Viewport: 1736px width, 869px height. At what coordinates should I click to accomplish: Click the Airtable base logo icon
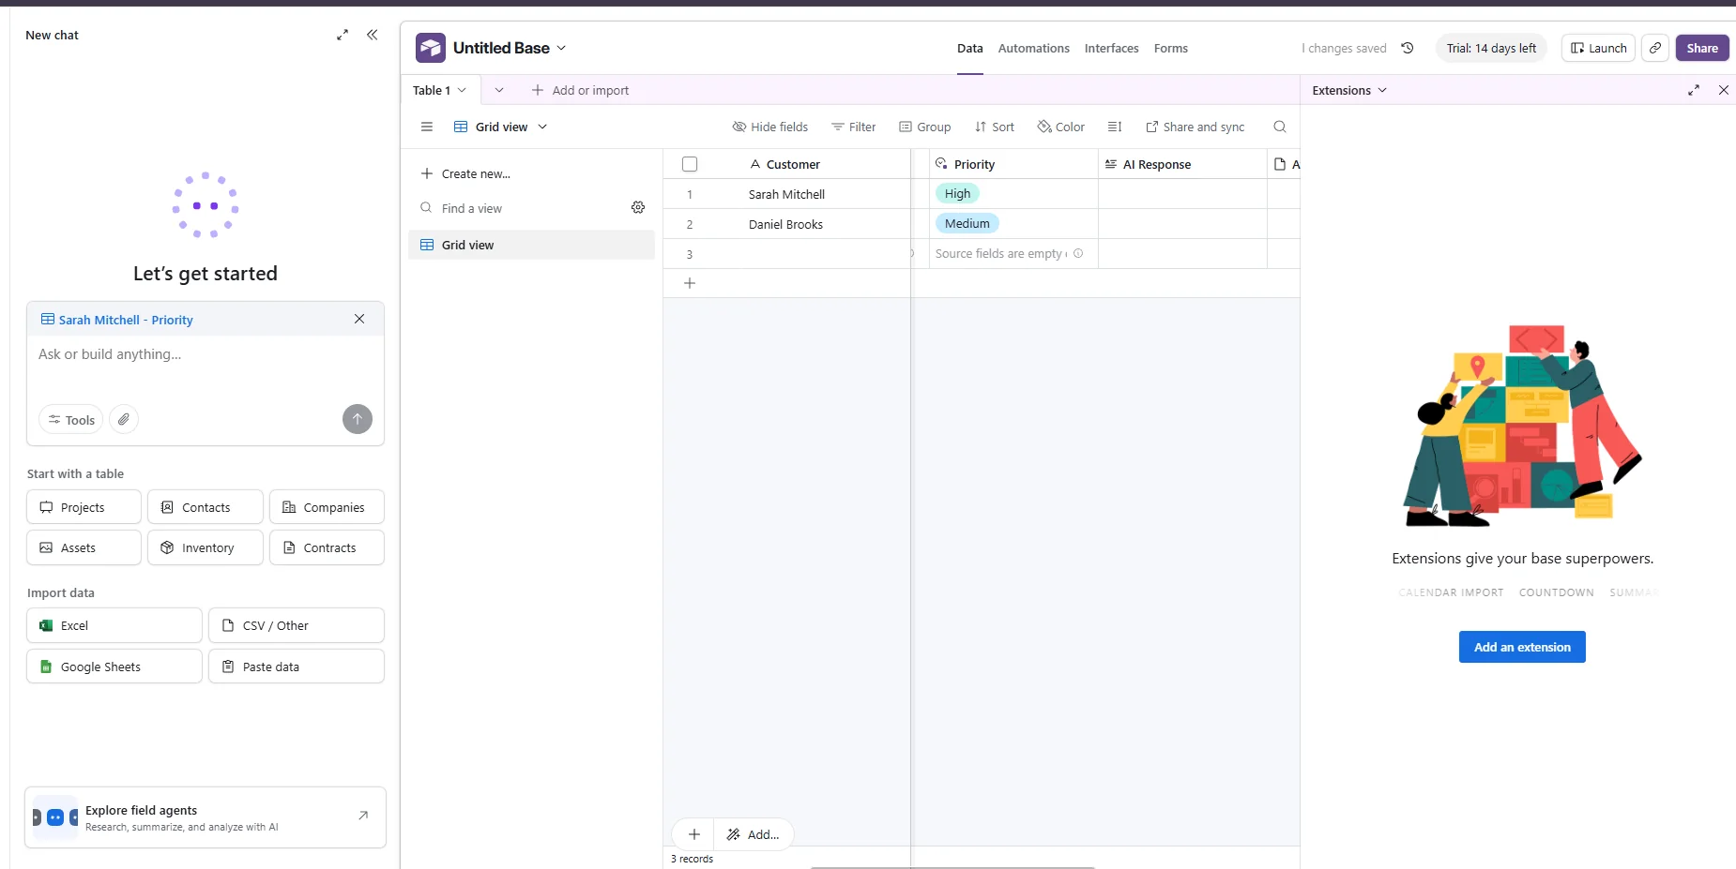click(431, 48)
